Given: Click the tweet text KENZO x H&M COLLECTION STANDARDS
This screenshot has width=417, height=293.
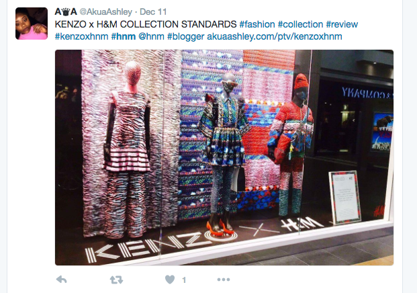Looking at the screenshot, I should coord(146,24).
